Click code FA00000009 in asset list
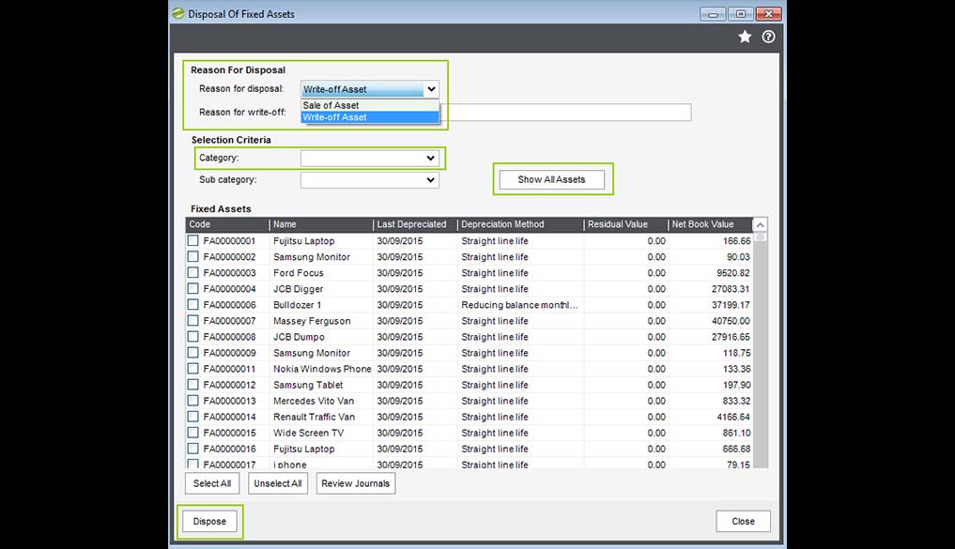 [230, 353]
